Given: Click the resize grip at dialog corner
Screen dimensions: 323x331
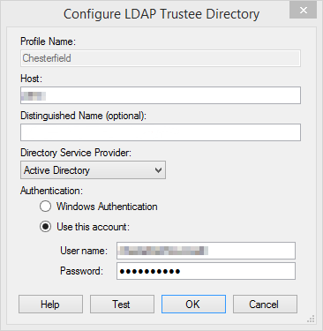Looking at the screenshot, I should (x=311, y=319).
